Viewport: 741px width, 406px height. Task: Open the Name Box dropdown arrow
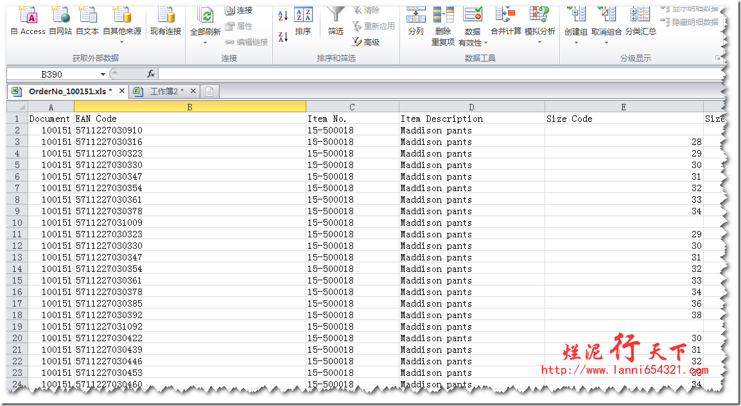point(103,74)
